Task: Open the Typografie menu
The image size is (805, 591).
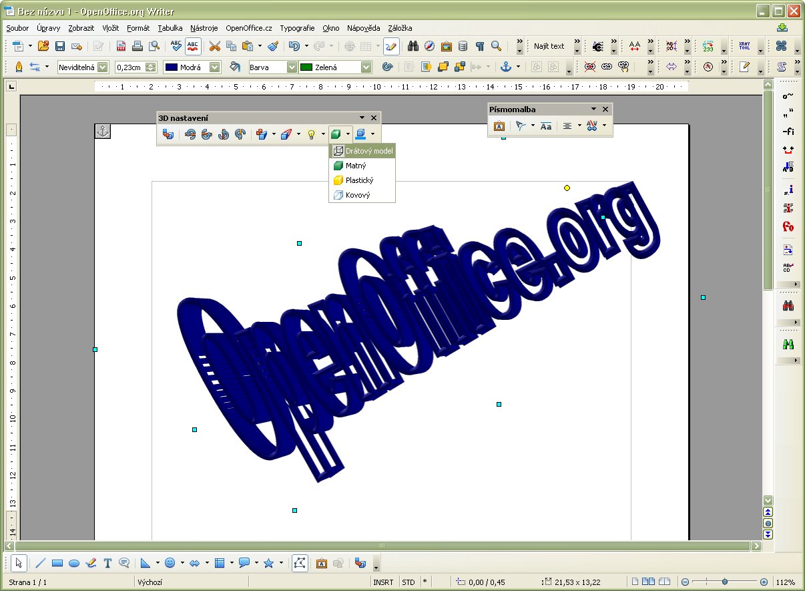Action: pos(297,28)
